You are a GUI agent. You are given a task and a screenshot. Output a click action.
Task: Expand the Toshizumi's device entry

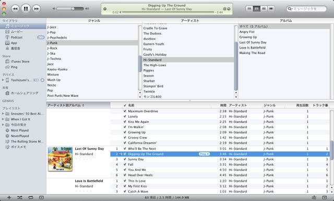[3, 80]
